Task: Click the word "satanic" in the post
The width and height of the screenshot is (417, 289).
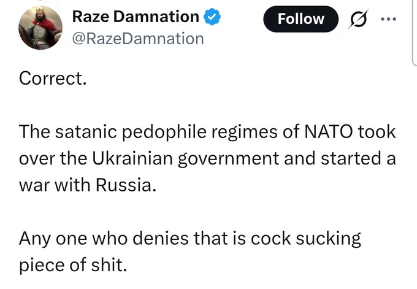Action: 86,131
